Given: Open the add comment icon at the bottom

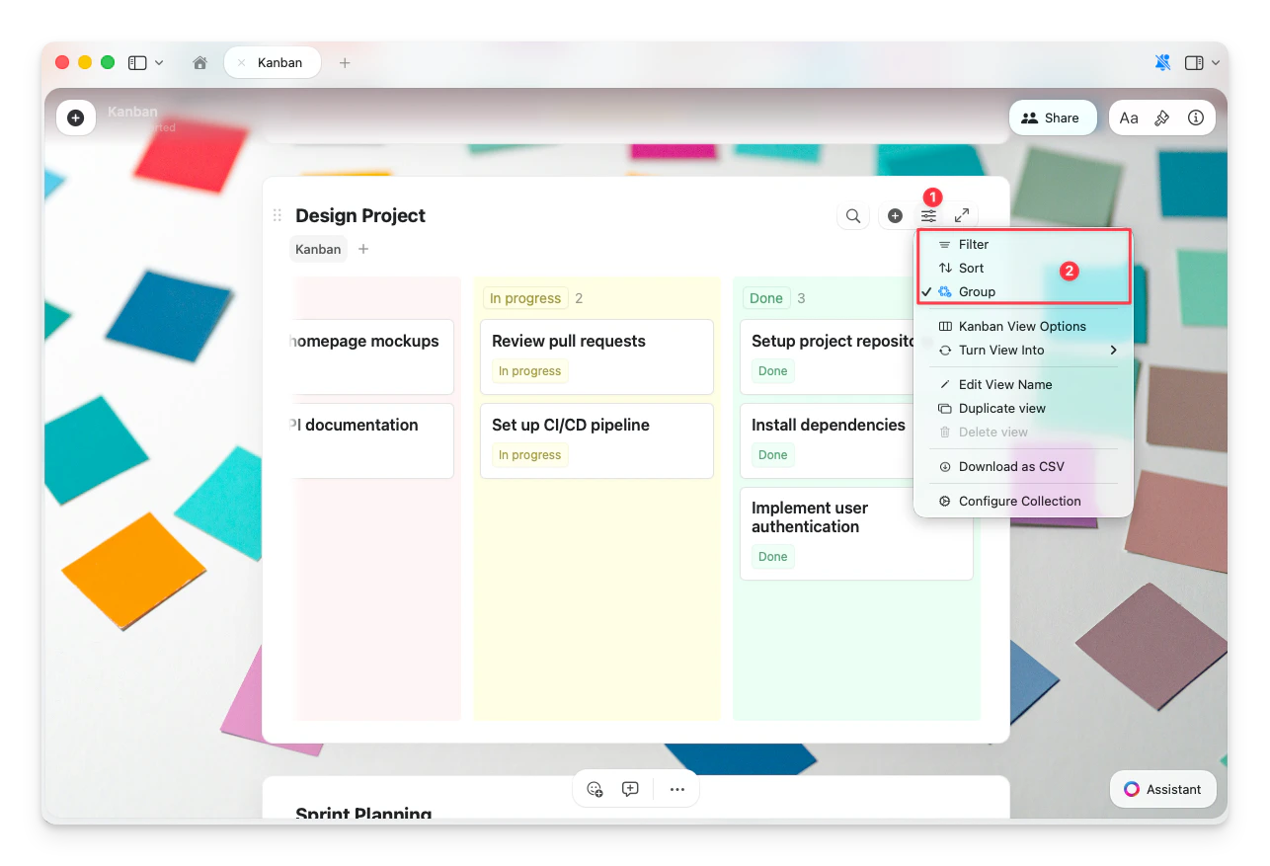Looking at the screenshot, I should (x=630, y=789).
